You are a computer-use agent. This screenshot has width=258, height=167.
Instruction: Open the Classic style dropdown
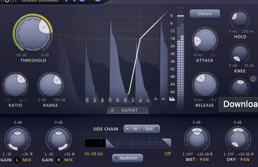(205, 13)
